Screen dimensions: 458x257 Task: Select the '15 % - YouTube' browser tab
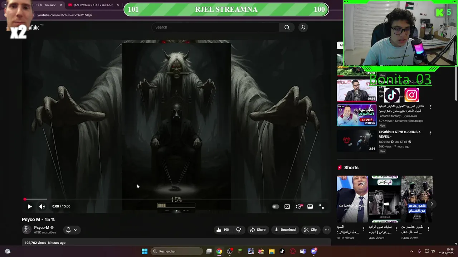coord(45,5)
